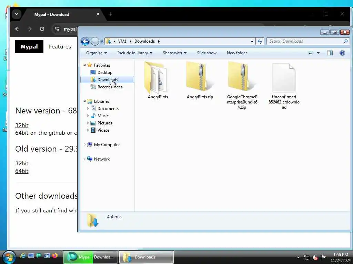The width and height of the screenshot is (353, 264).
Task: Open the Organize menu
Action: 97,53
